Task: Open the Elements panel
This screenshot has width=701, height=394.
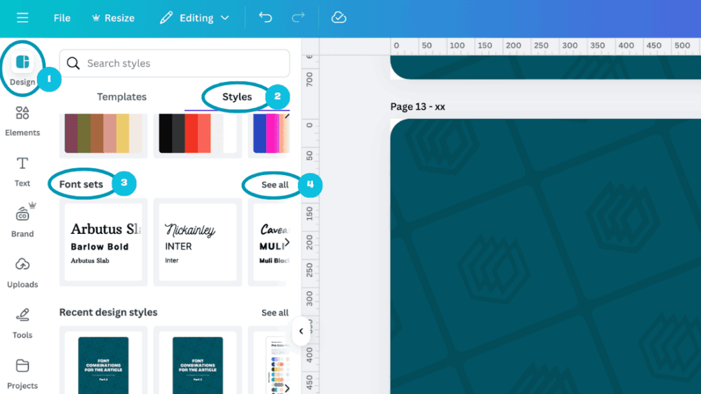Action: (x=23, y=120)
